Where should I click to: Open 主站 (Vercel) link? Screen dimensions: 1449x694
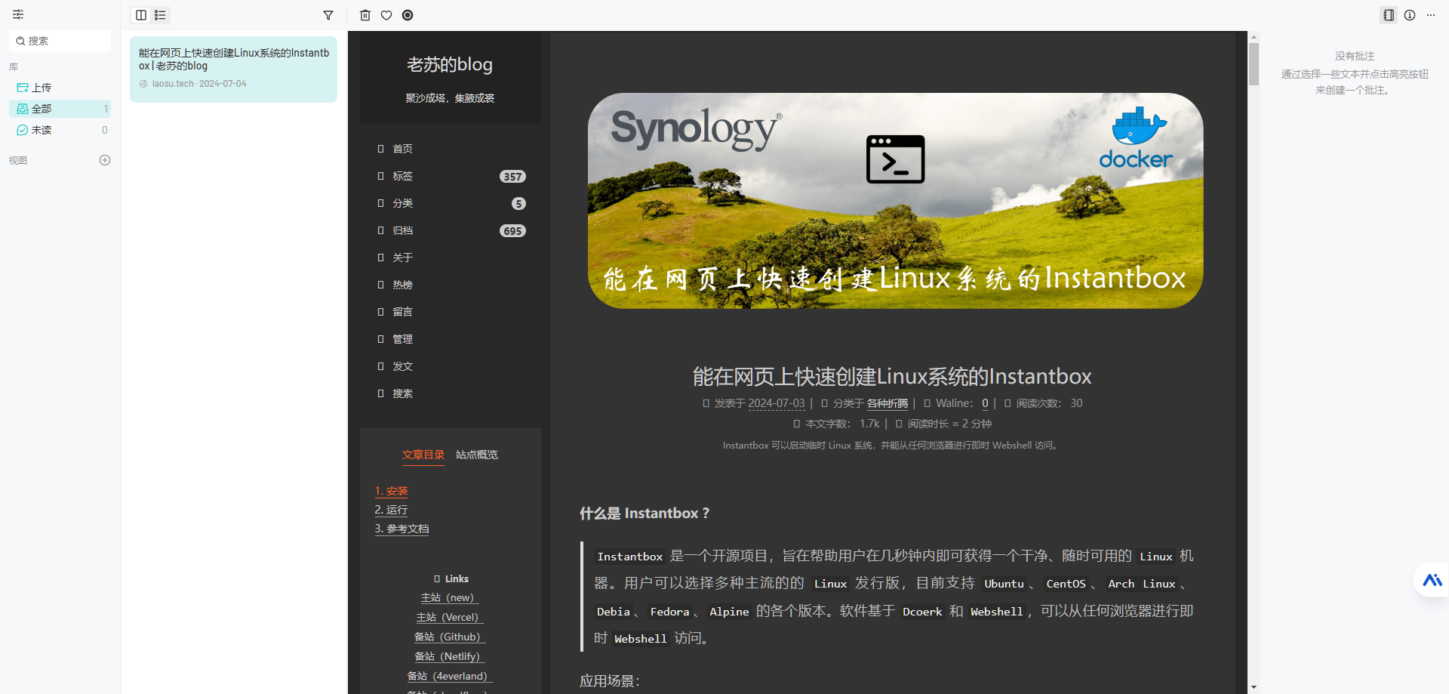(x=450, y=617)
